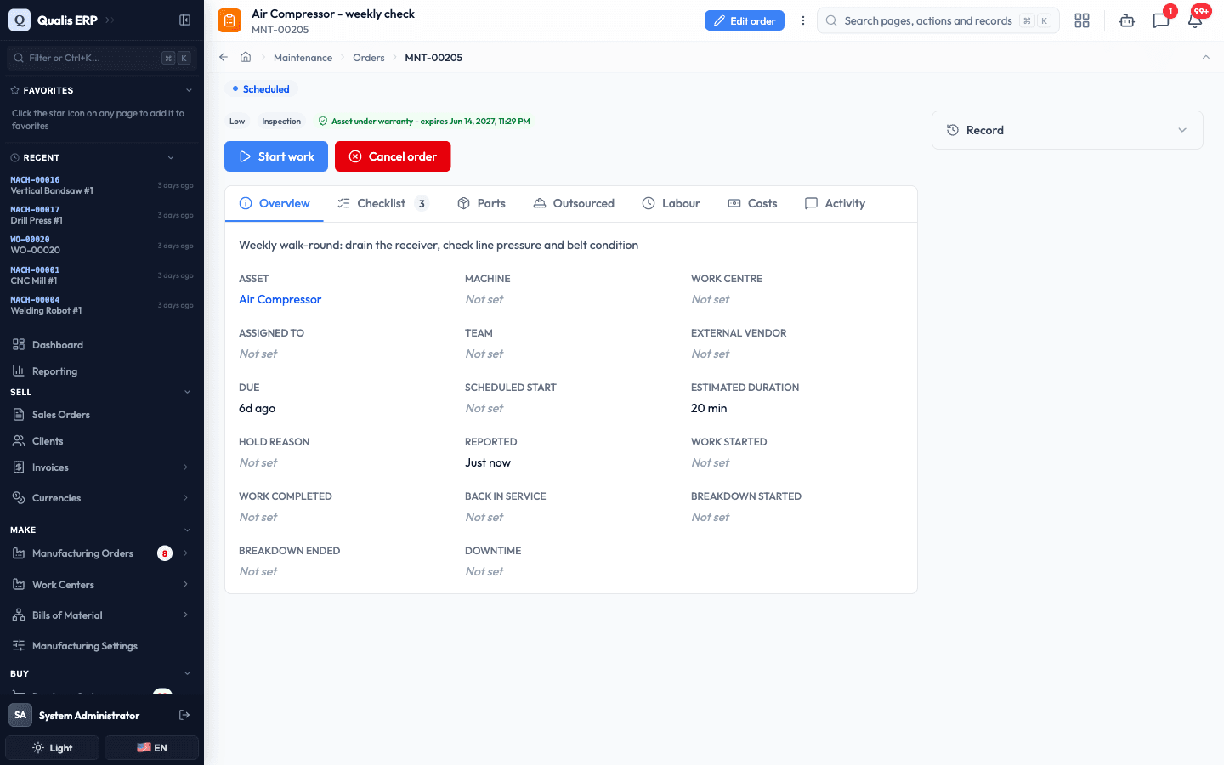Collapse the Favorites section
Screen dimensions: 1224x765
point(188,90)
